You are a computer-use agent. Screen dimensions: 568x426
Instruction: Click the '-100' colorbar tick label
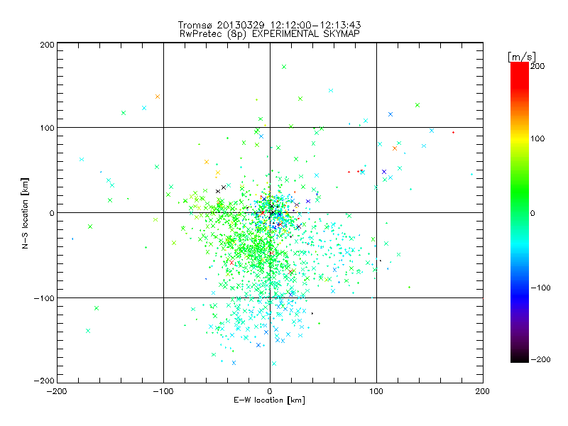[x=540, y=288]
